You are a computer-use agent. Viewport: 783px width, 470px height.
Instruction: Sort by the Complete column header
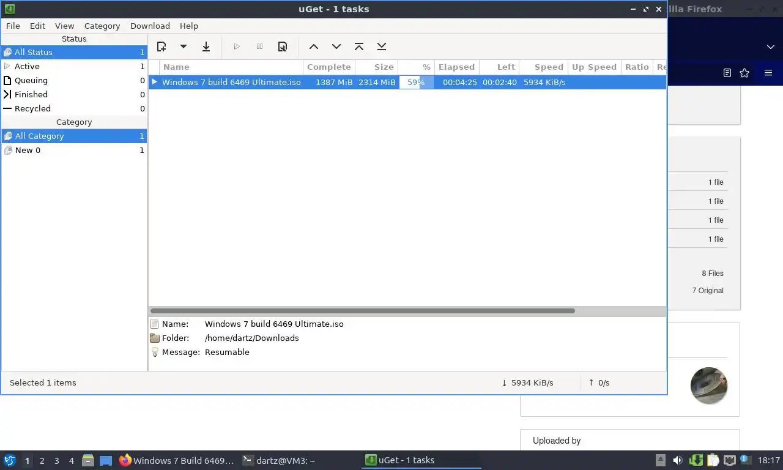coord(329,67)
